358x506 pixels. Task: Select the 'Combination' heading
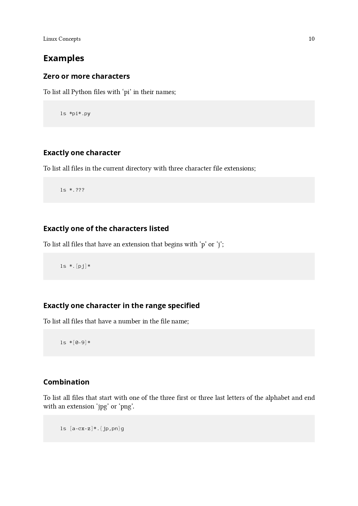pos(66,382)
